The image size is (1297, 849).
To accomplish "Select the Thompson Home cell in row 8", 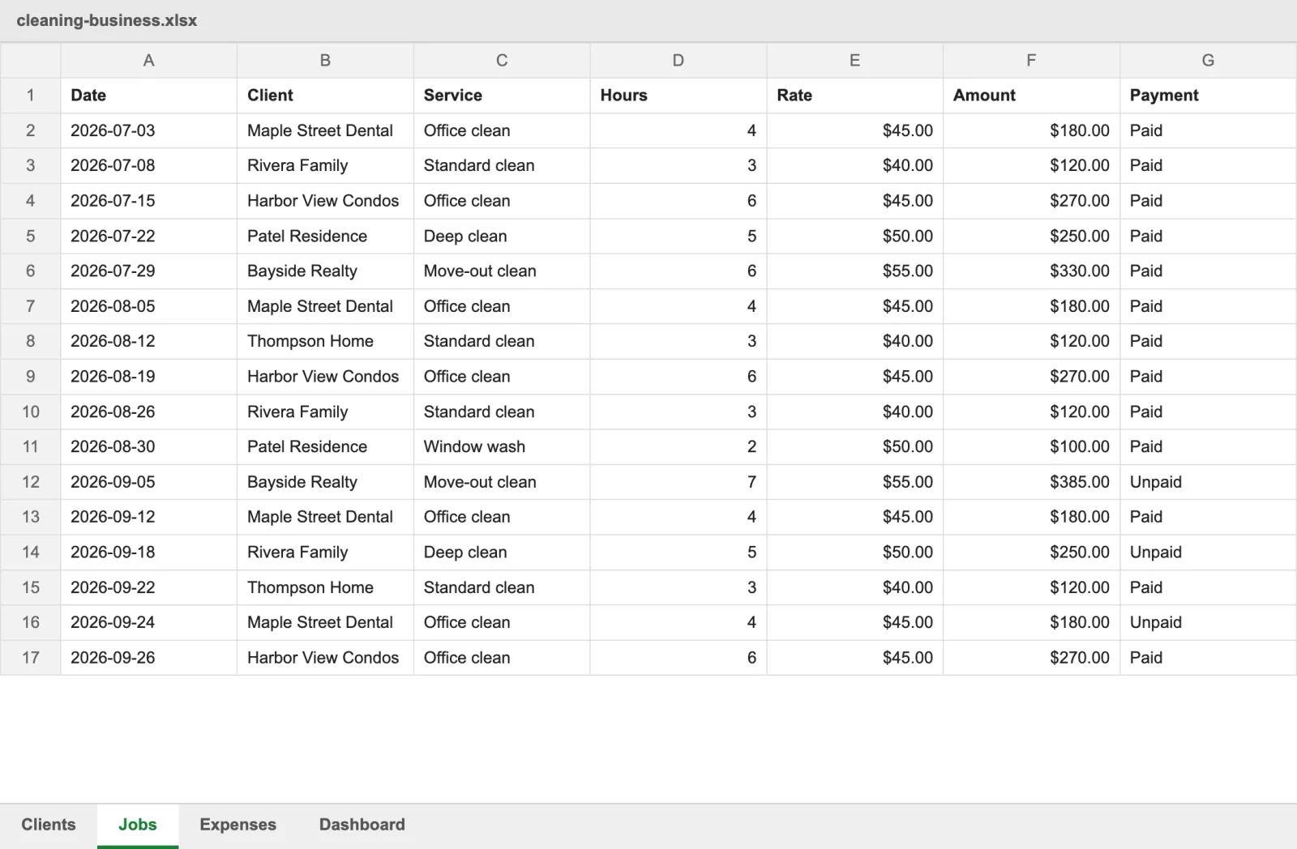I will pyautogui.click(x=325, y=341).
